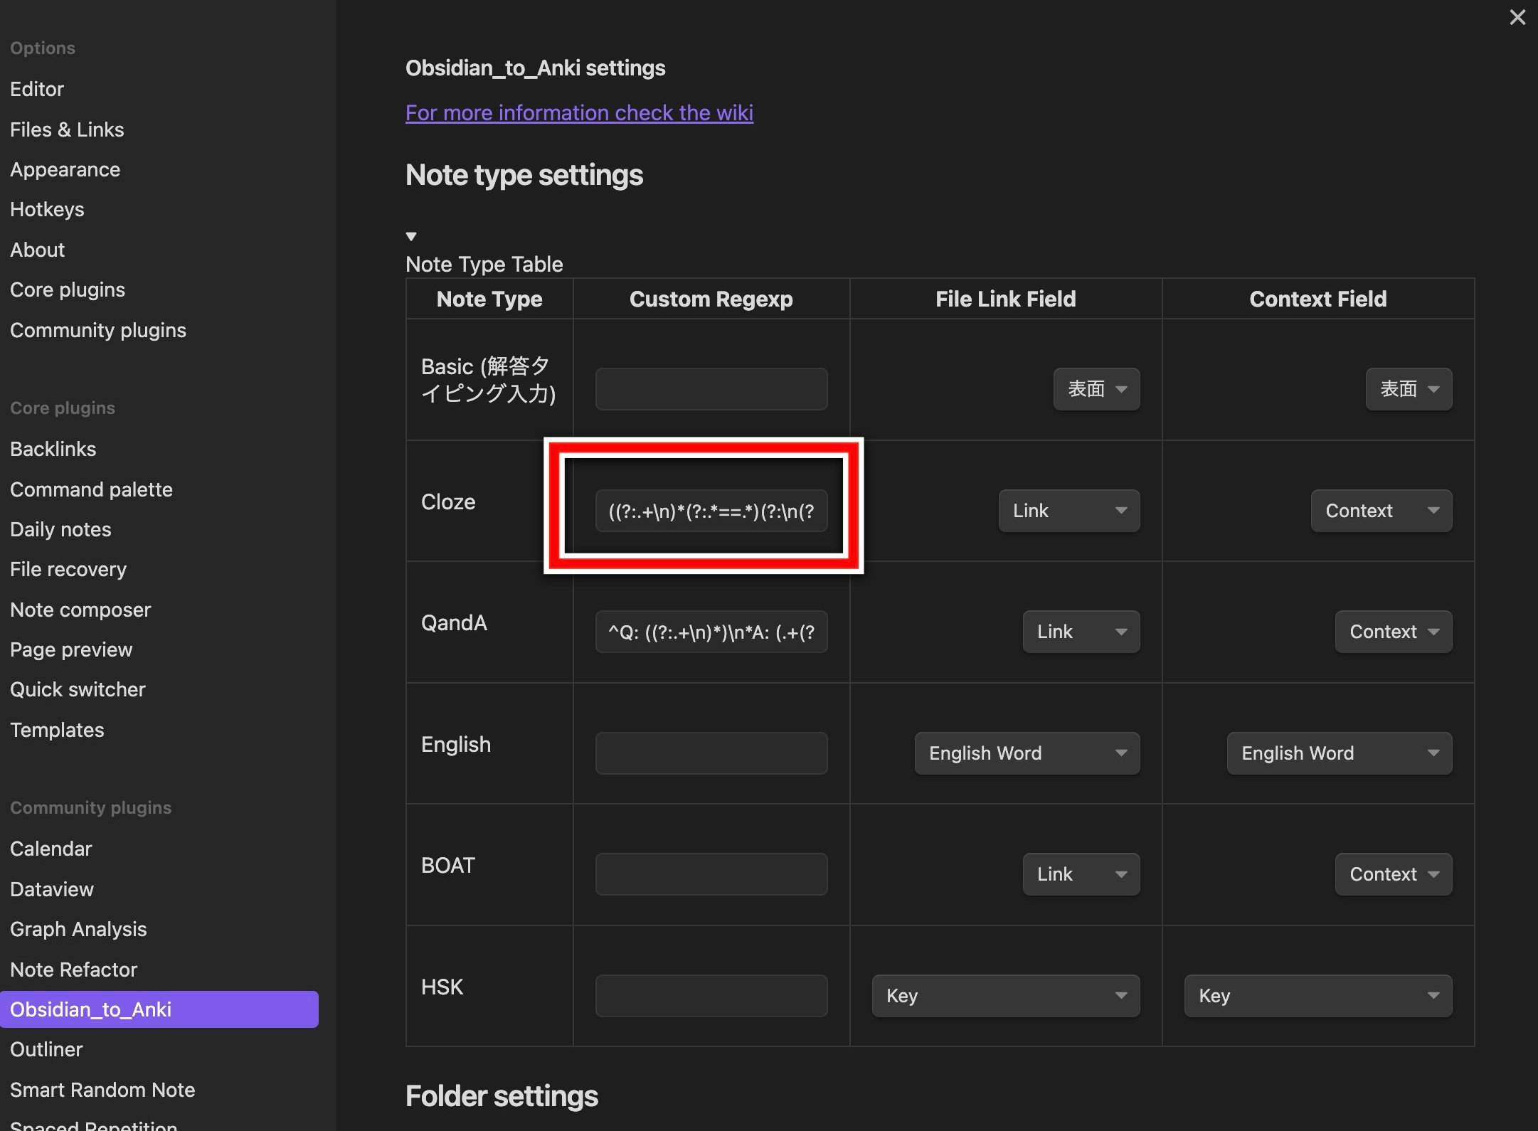Viewport: 1538px width, 1131px height.
Task: Open the 表面 dropdown for Basic note type
Action: [x=1095, y=388]
